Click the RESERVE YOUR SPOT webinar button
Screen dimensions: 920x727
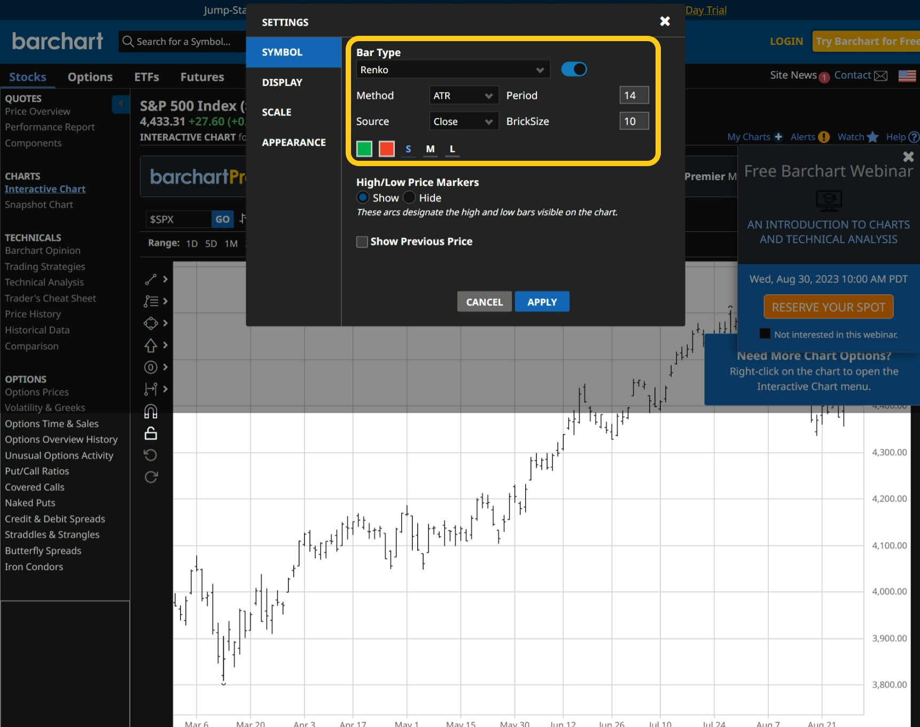click(828, 307)
